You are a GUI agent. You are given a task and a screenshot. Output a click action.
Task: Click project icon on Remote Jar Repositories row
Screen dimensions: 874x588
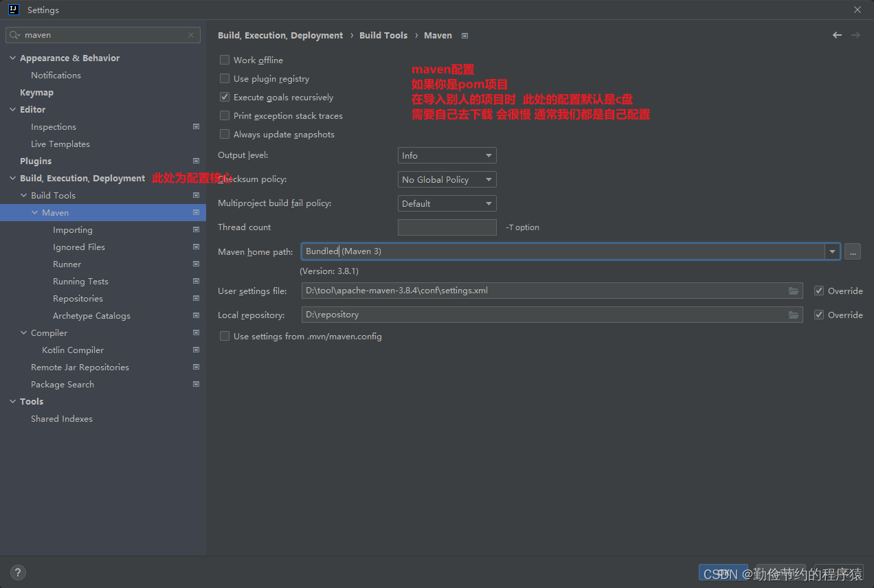[x=196, y=367]
